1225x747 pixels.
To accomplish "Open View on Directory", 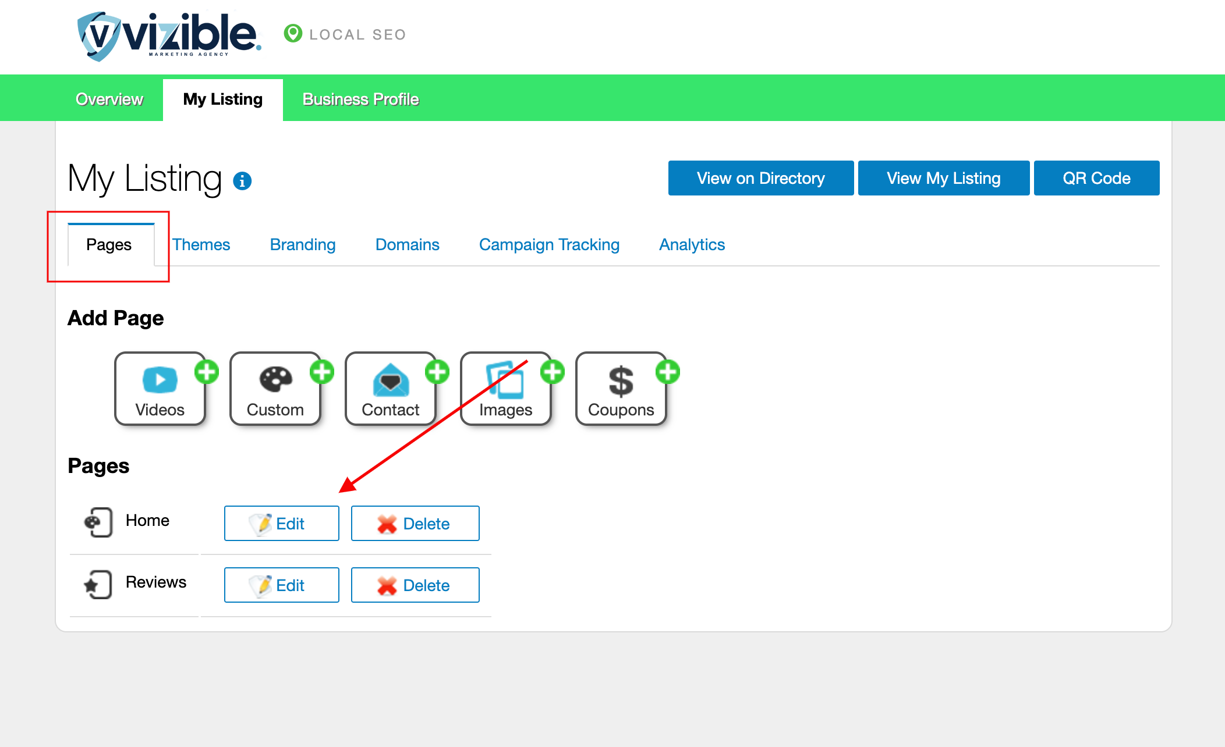I will tap(760, 178).
